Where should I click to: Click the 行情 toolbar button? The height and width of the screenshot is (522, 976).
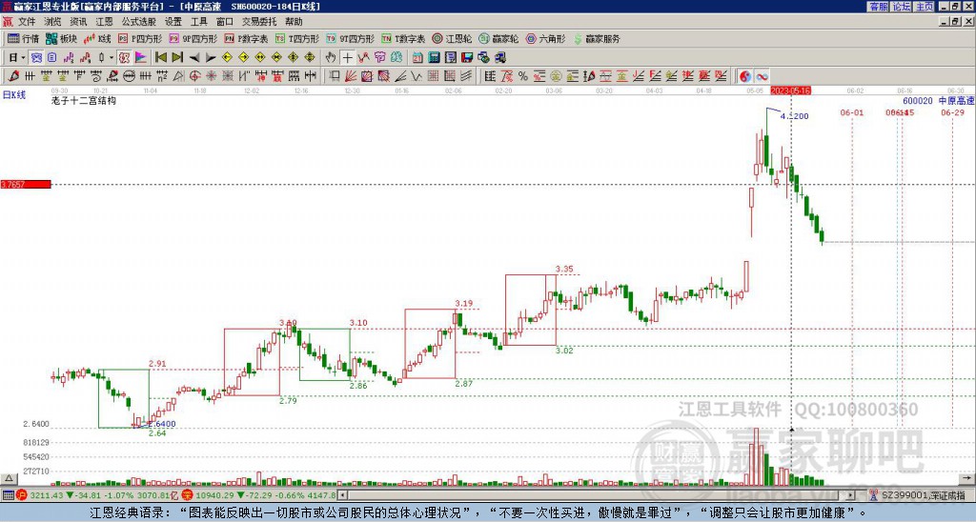pos(24,38)
